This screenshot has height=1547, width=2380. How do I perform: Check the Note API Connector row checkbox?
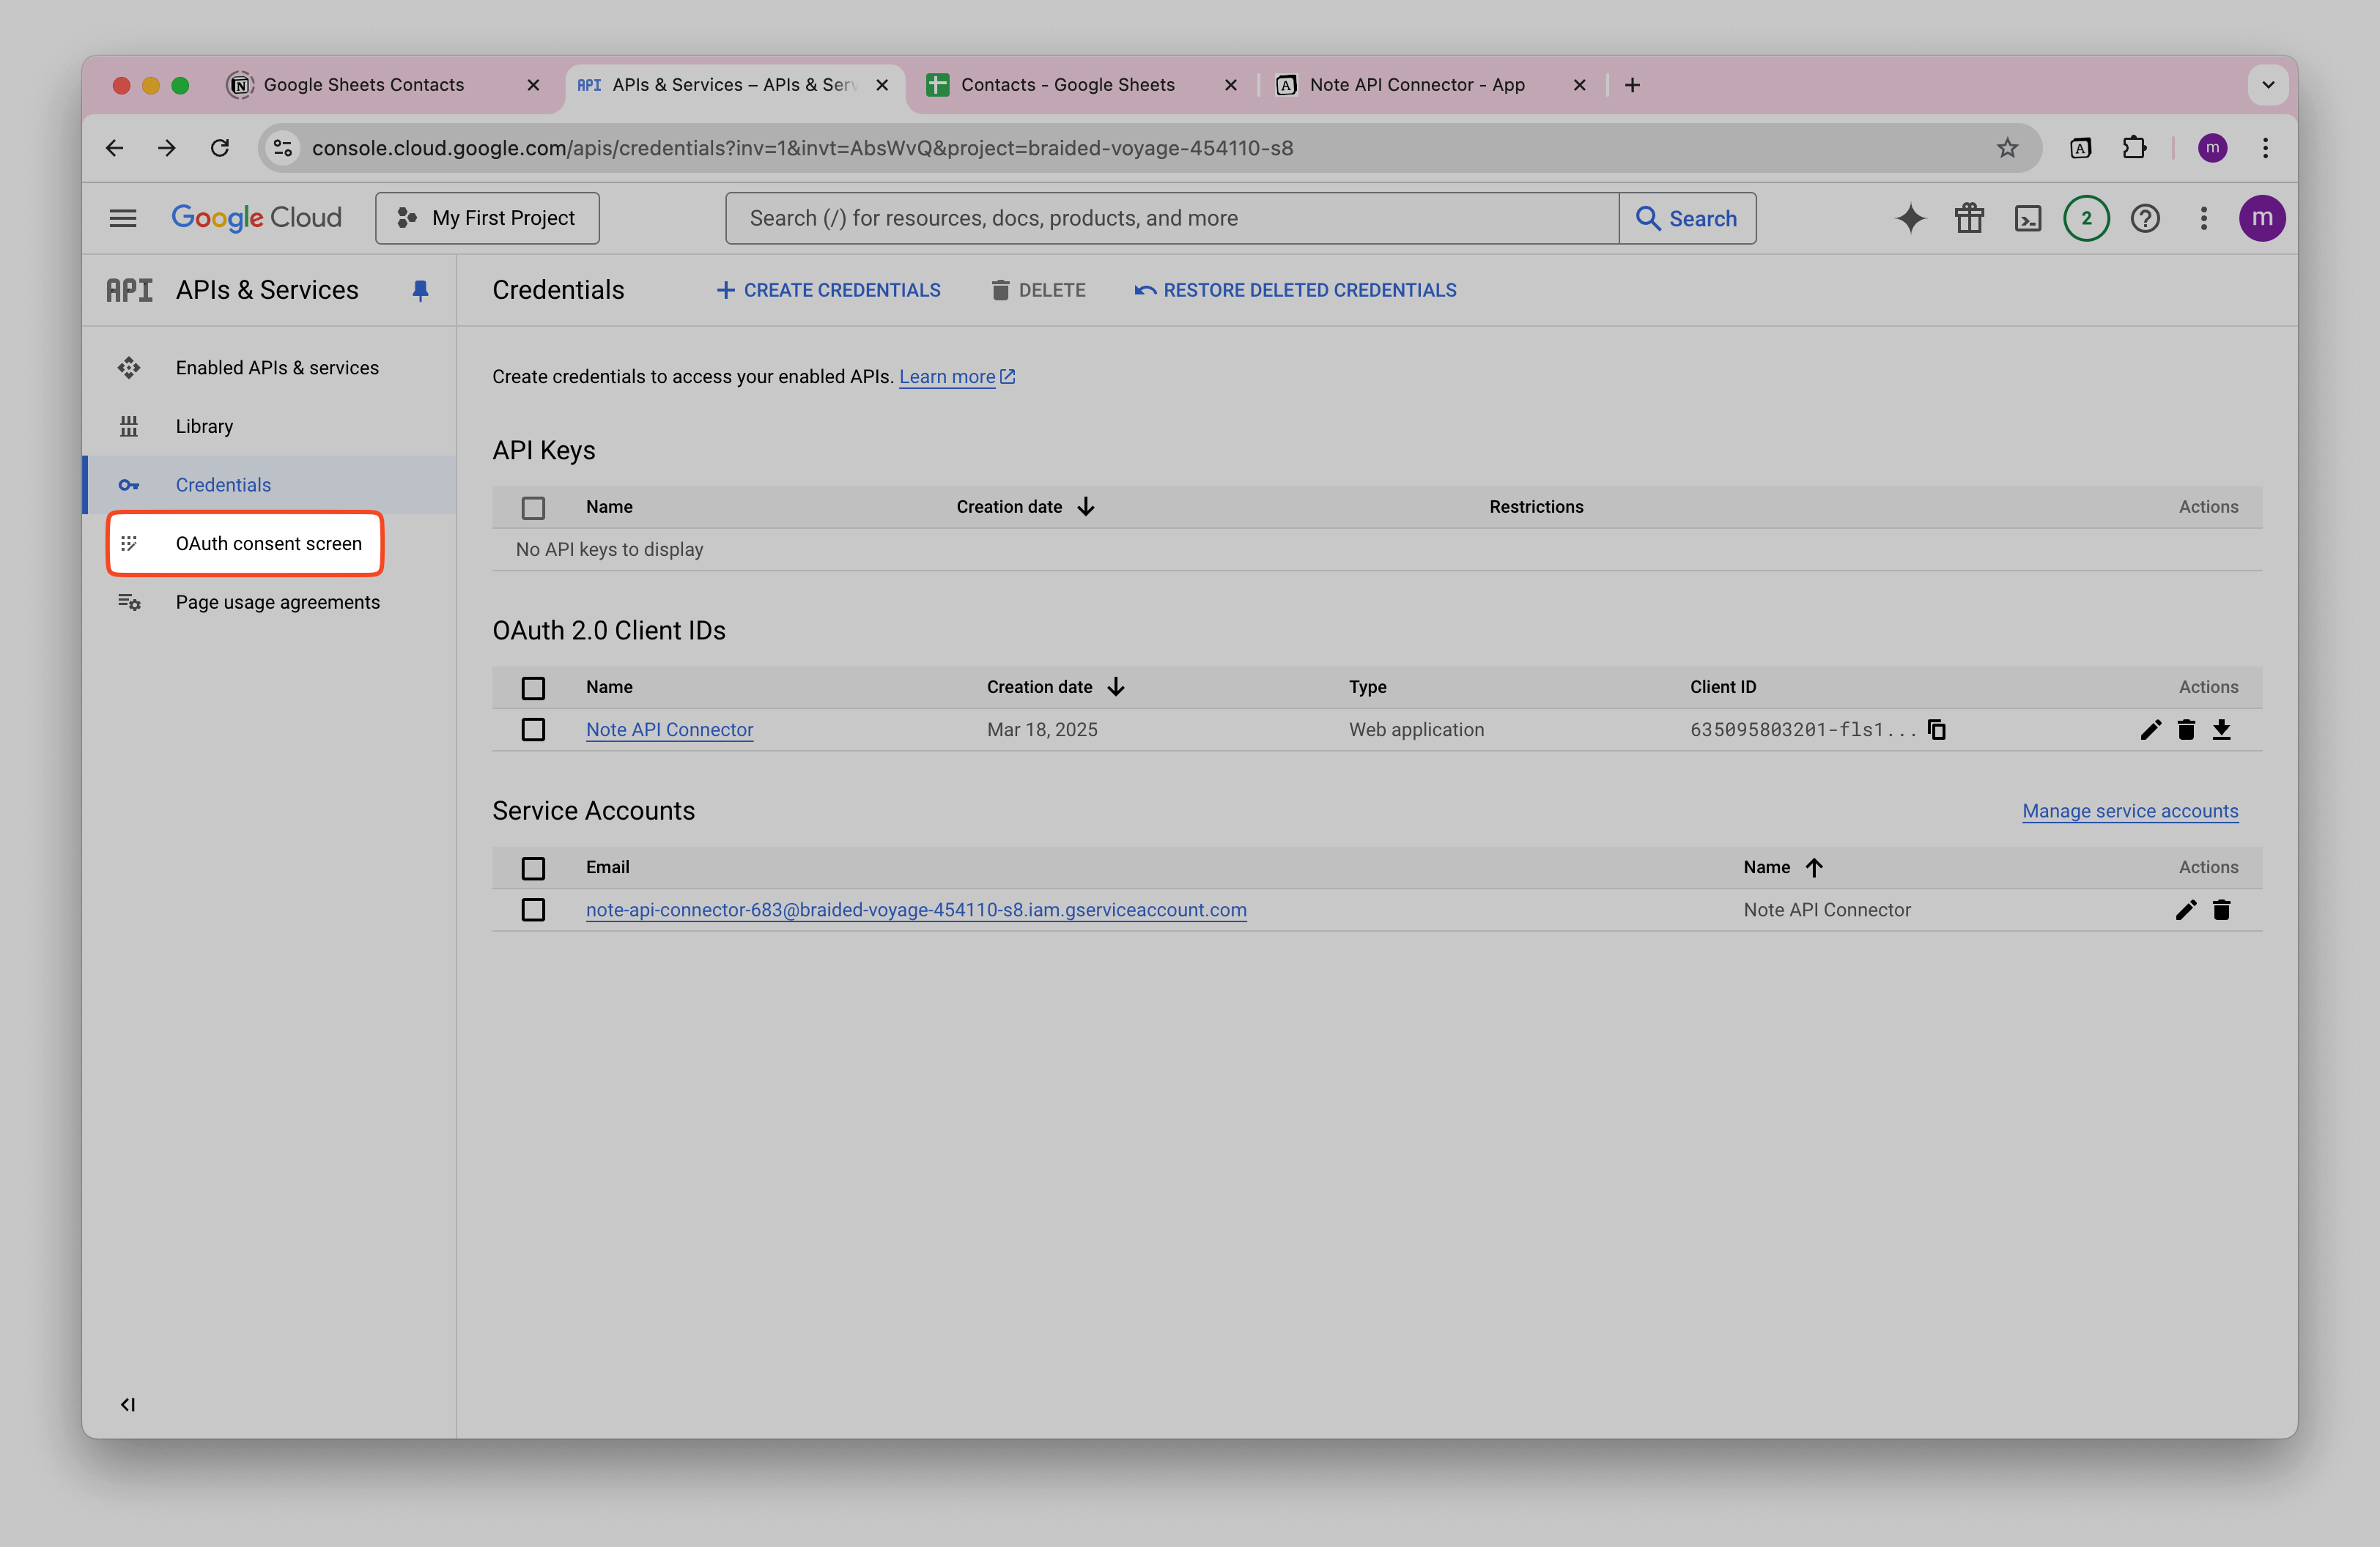(533, 730)
